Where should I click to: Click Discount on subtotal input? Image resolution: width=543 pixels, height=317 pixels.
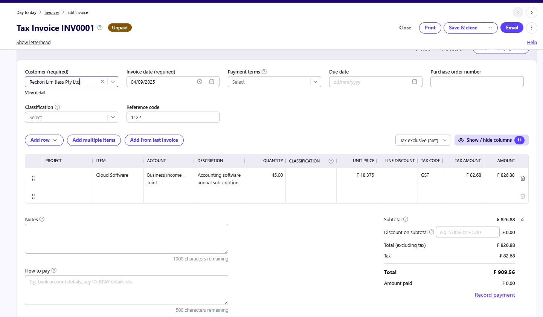tap(468, 232)
